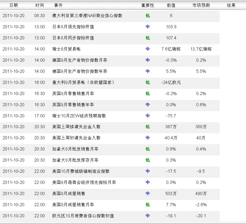The width and height of the screenshot is (246, 224).
Task: Select event 美国9月成屋销售
Action: click(68, 193)
